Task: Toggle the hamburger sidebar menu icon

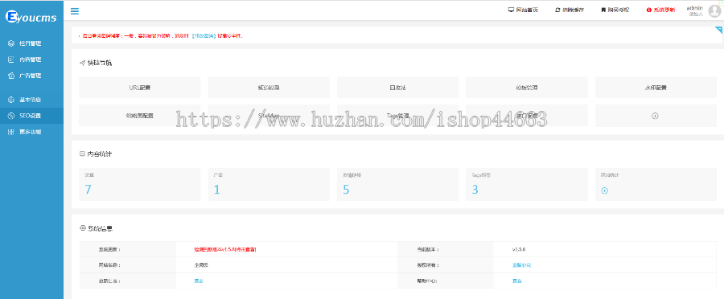Action: coord(74,11)
